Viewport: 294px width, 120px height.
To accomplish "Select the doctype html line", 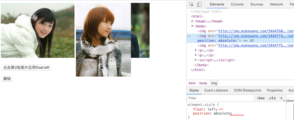I will tap(206, 11).
